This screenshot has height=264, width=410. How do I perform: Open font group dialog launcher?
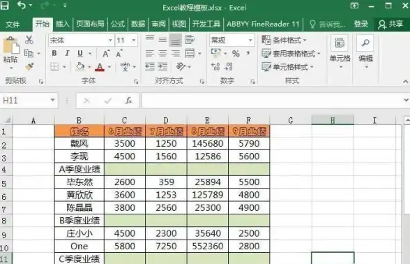point(136,82)
